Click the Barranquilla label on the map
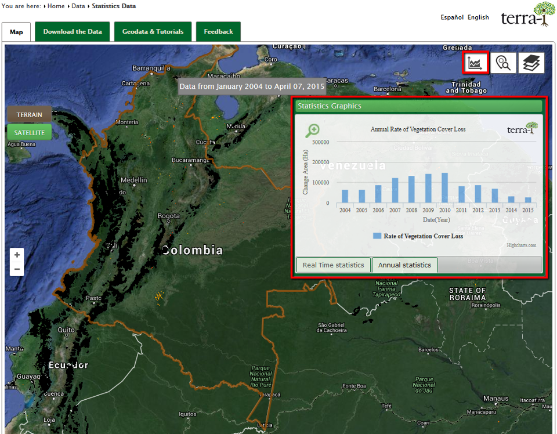This screenshot has height=434, width=557. 151,68
